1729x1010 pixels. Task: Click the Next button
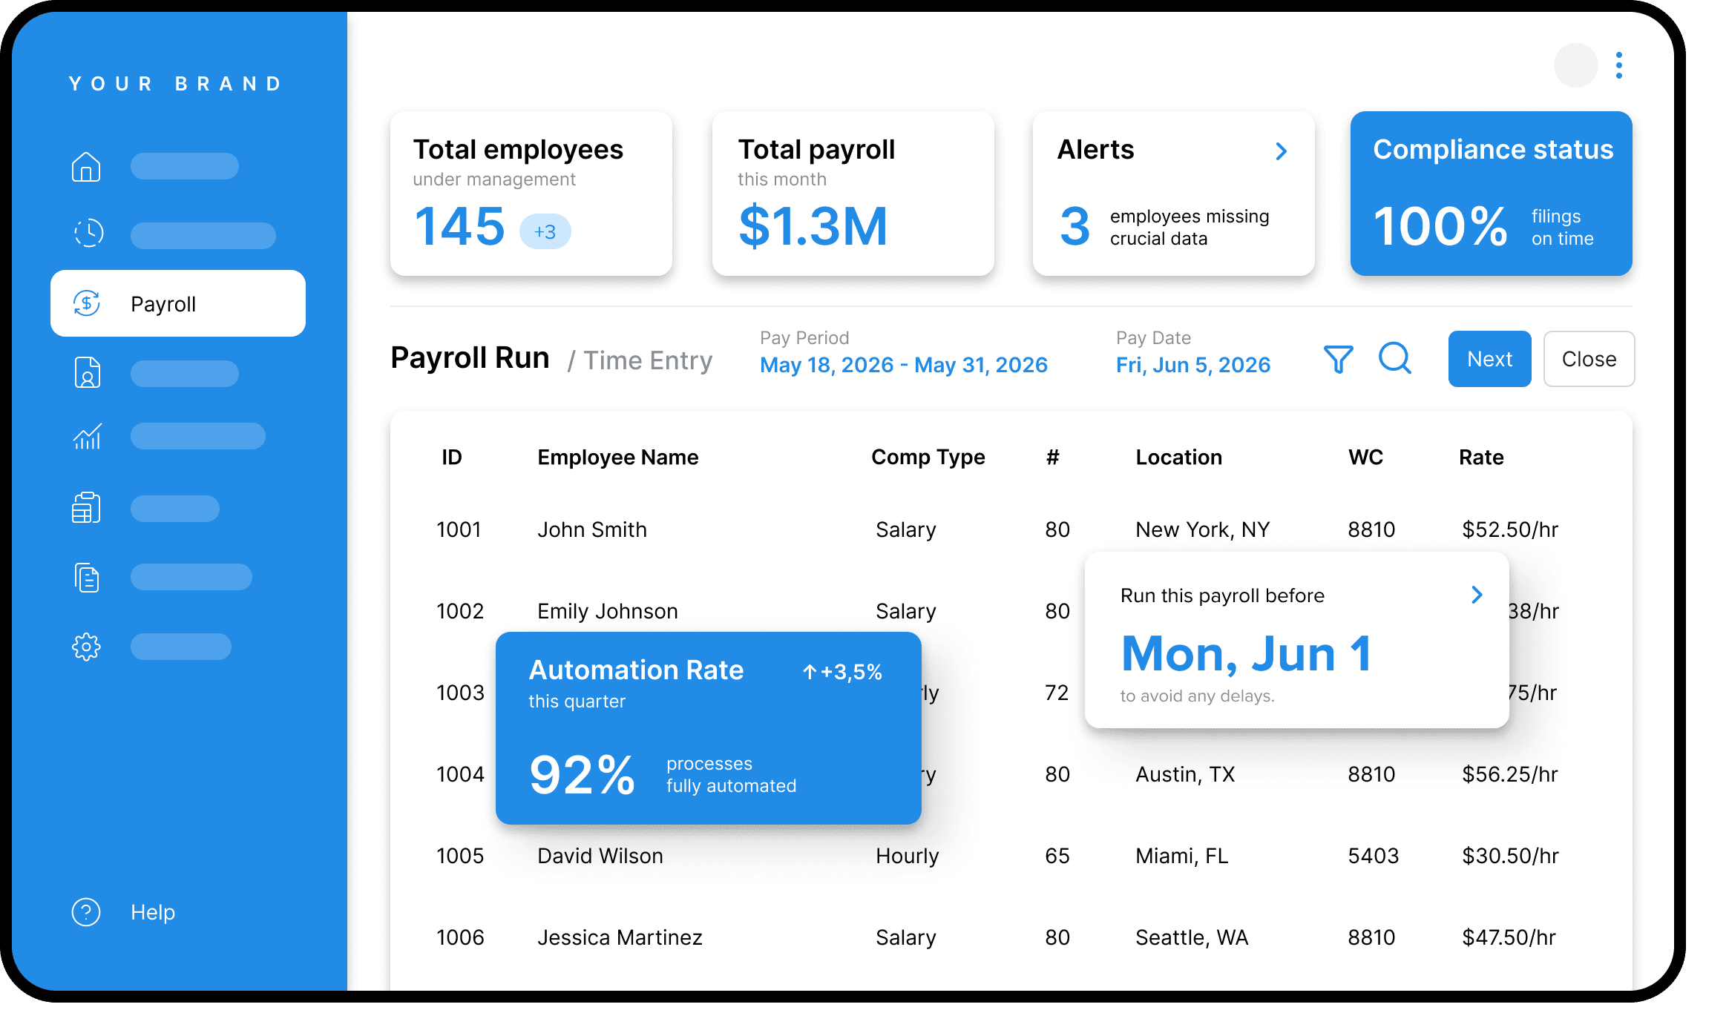1489,359
